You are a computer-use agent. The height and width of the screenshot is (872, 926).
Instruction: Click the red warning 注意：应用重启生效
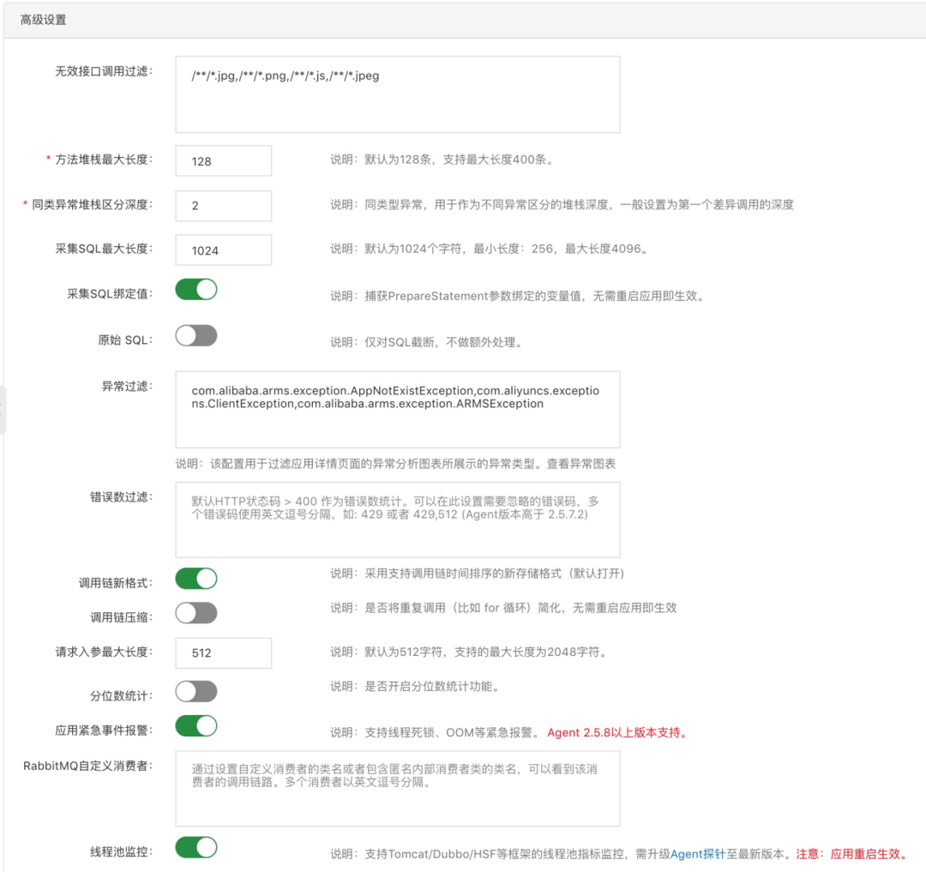pyautogui.click(x=853, y=854)
